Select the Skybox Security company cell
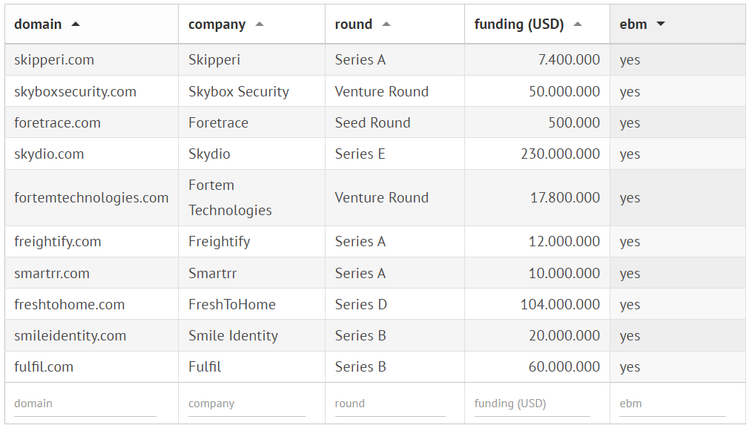Viewport: 752px width, 428px height. 239,92
